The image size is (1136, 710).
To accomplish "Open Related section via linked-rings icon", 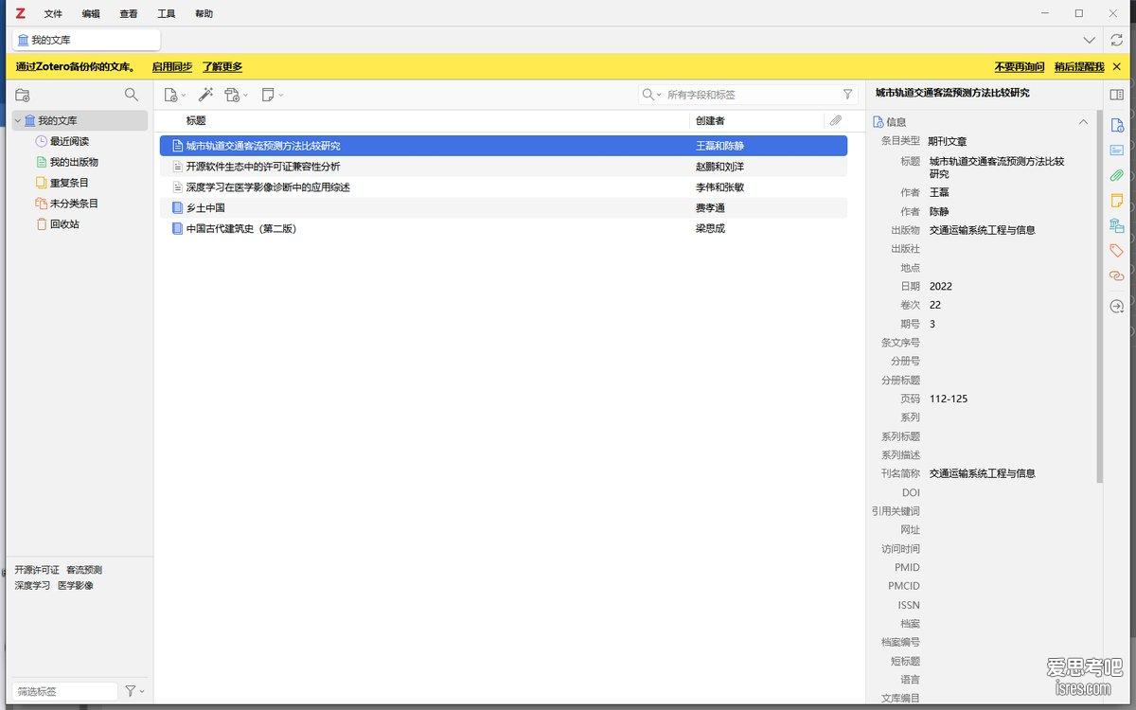I will pos(1117,275).
